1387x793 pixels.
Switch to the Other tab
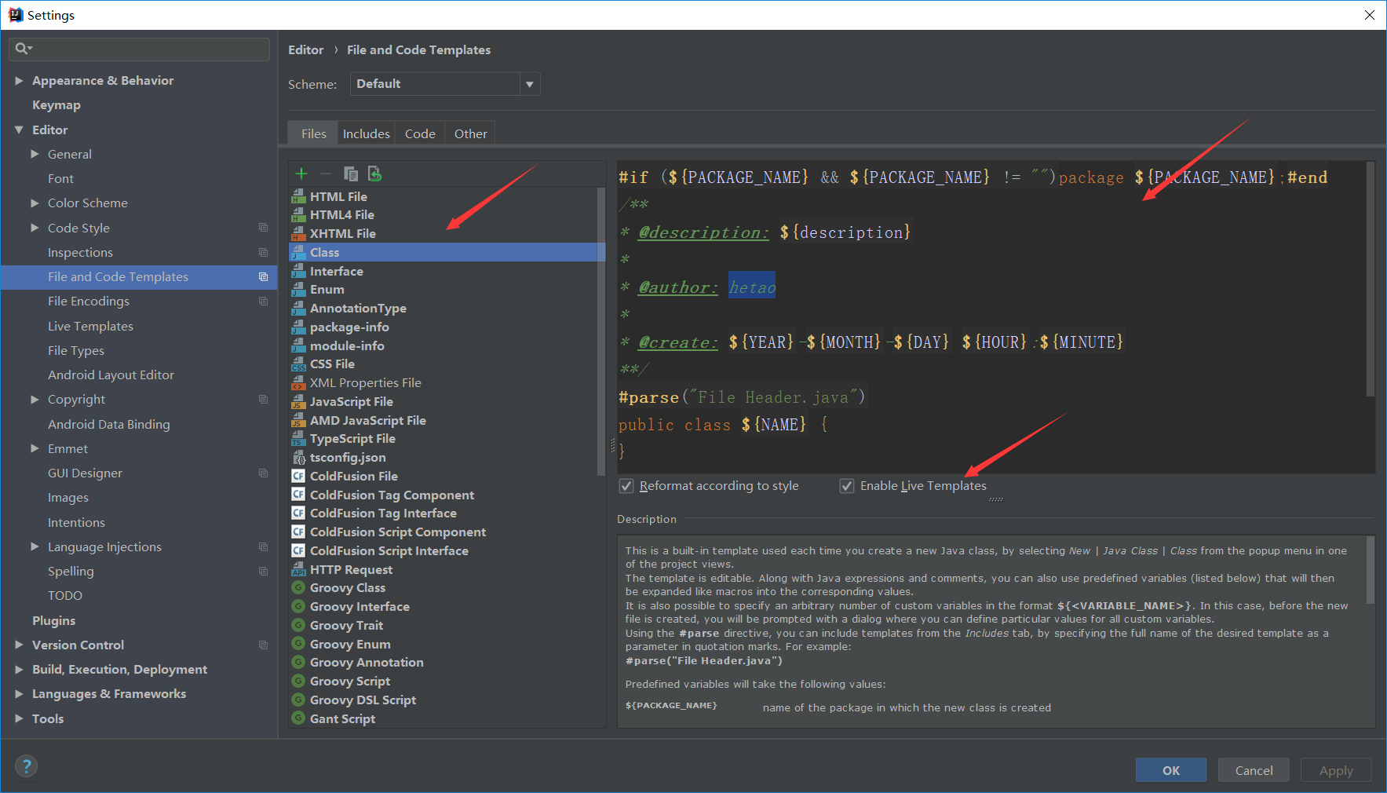tap(470, 133)
